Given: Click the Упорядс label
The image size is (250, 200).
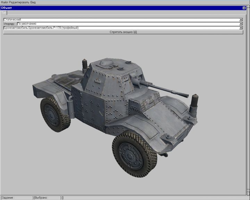Looking at the screenshot, I should [9, 24].
